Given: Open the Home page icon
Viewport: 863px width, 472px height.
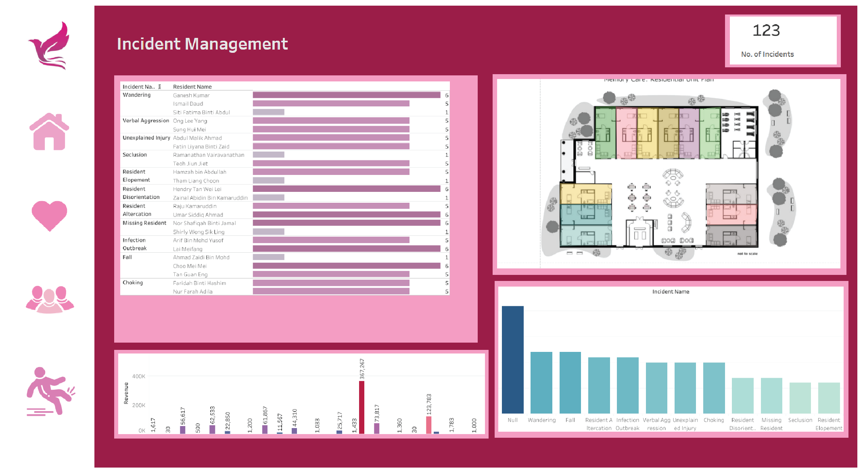Looking at the screenshot, I should (x=49, y=131).
